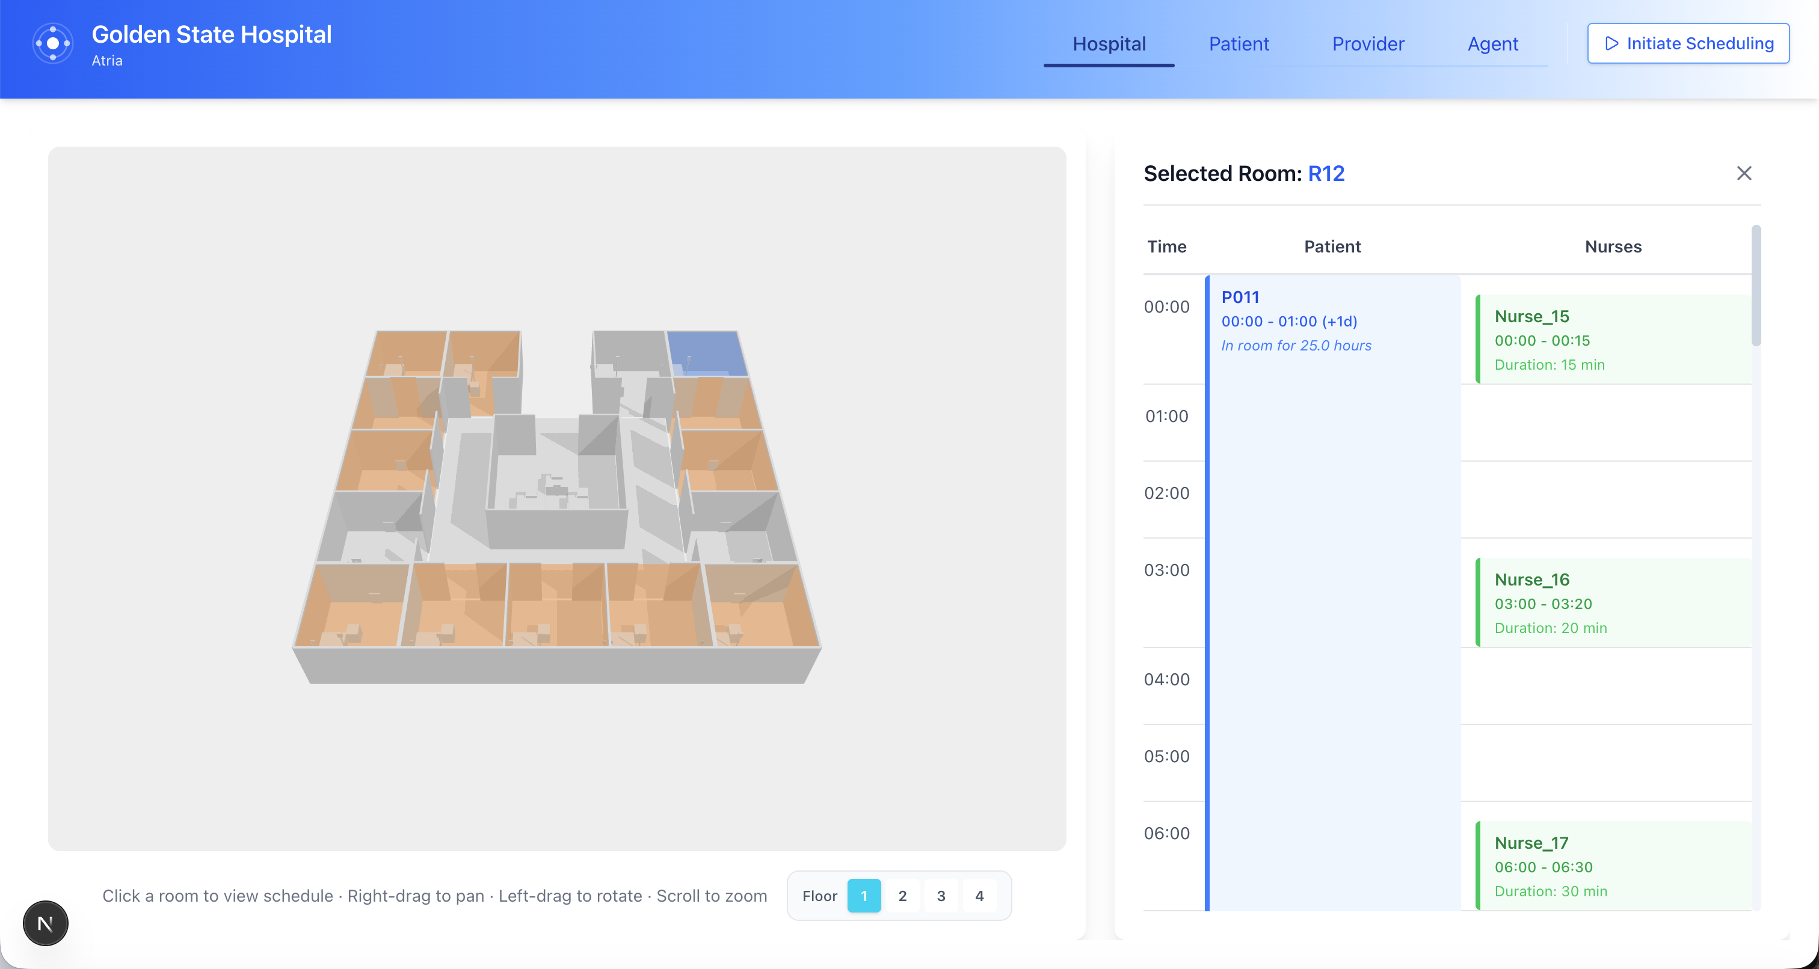Select the Hospital tab
Screen dimensions: 1819x969
tap(1109, 44)
